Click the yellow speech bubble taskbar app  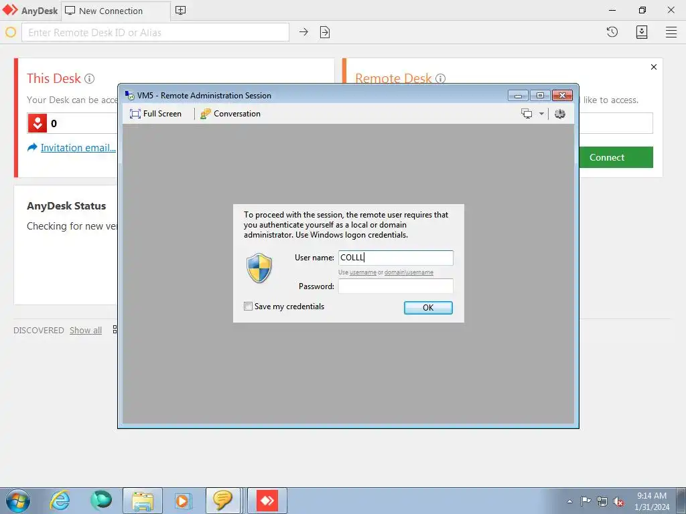(222, 501)
